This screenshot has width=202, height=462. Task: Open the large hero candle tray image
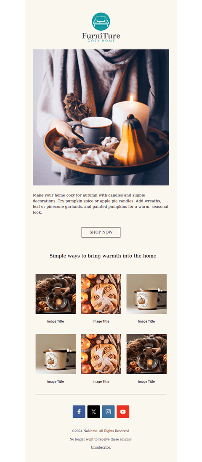pos(101,117)
